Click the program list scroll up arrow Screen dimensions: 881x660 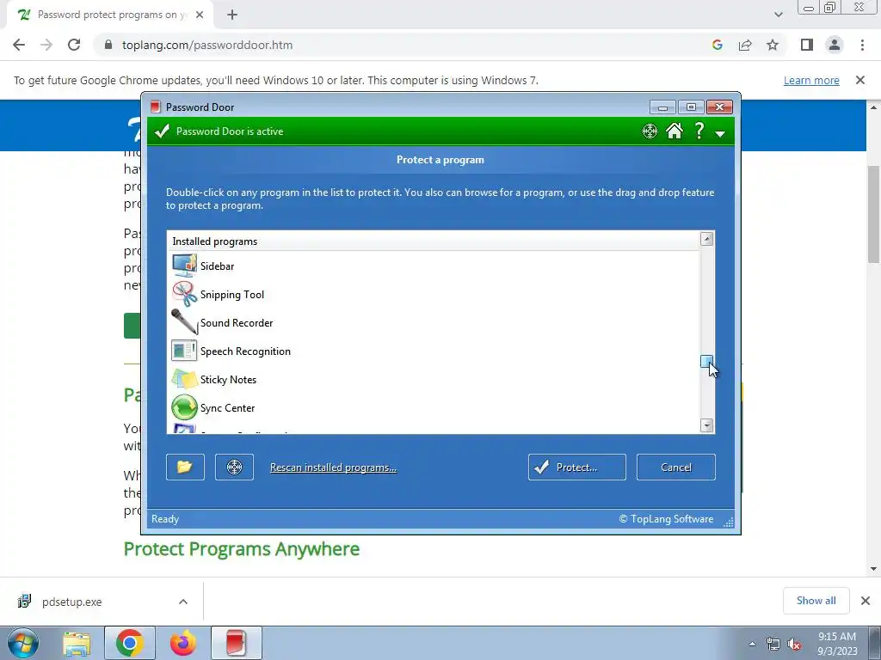(x=707, y=239)
